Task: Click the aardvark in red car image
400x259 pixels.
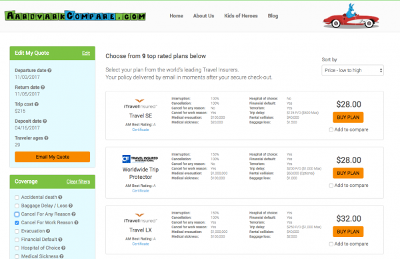Action: tap(351, 16)
